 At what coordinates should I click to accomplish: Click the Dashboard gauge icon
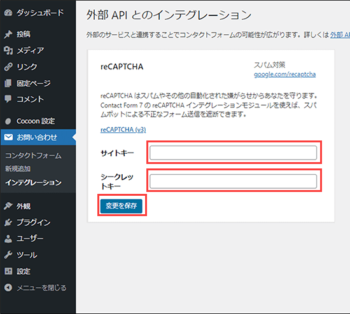tap(8, 13)
